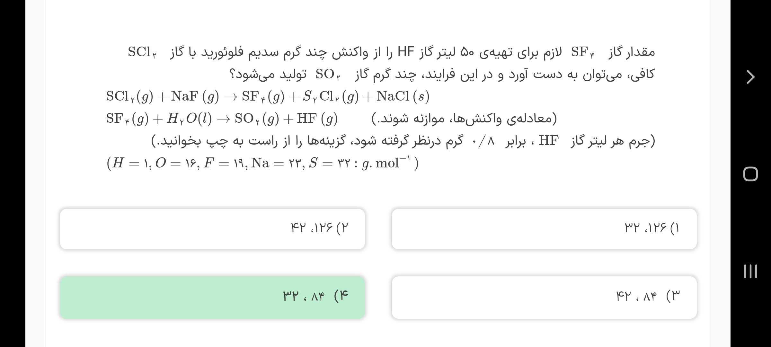This screenshot has width=771, height=347.
Task: Tap the Android back chevron
Action: (x=750, y=77)
